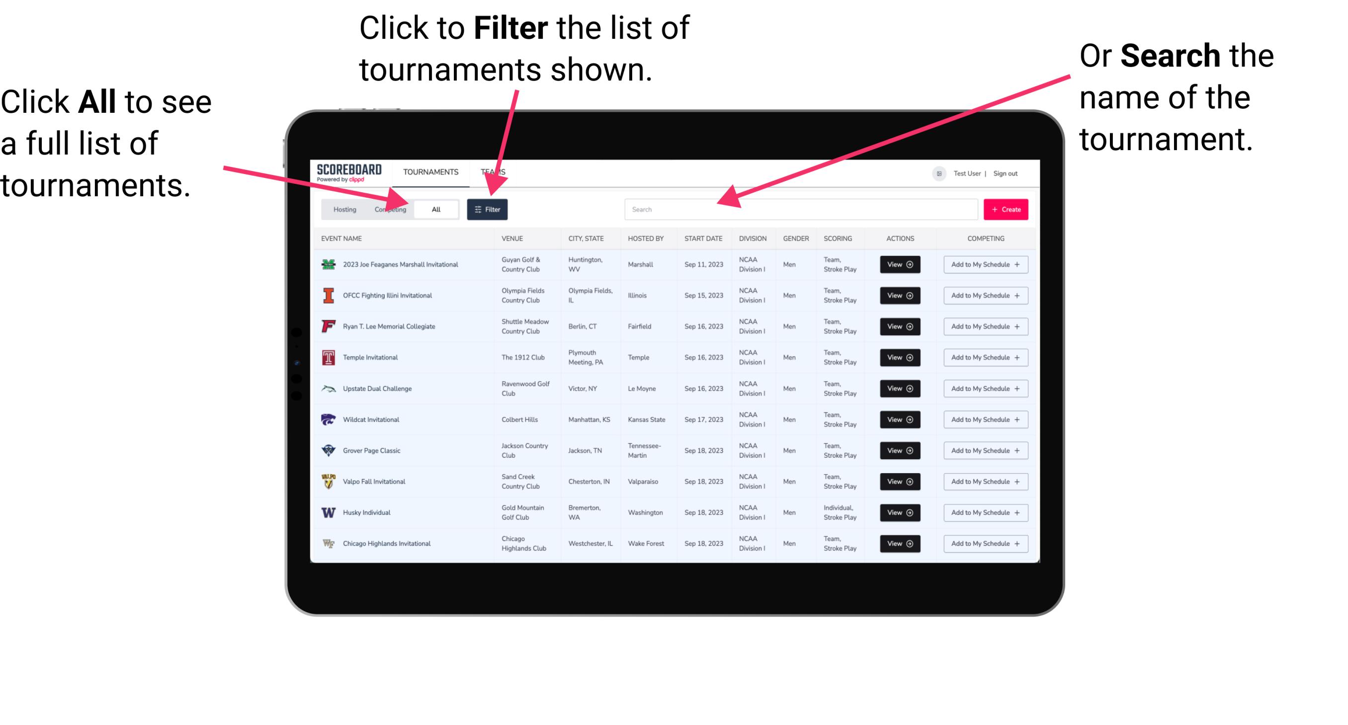Click the Illinois Fighting Illini logo icon
Screen dimensions: 1348x725
coord(329,297)
